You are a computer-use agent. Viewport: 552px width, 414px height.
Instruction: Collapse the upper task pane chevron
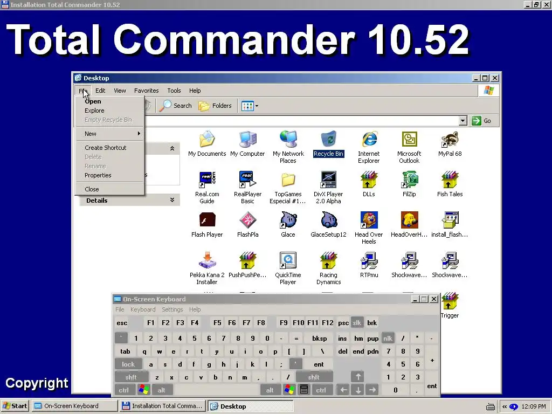pos(172,149)
